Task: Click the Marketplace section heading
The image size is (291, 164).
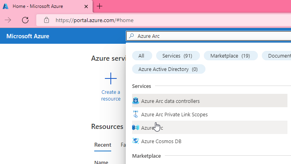Action: (x=146, y=156)
